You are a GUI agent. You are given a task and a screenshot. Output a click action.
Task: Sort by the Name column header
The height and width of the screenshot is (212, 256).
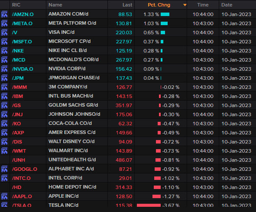coord(55,5)
